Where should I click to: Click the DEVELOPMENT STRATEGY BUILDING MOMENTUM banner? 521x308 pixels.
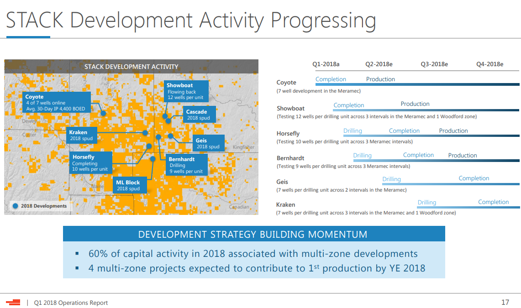tap(254, 234)
